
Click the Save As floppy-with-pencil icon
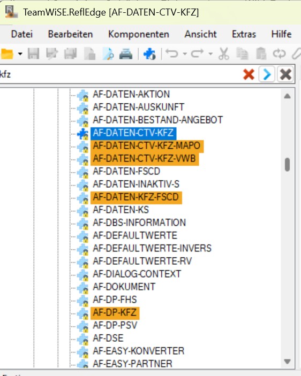click(52, 53)
